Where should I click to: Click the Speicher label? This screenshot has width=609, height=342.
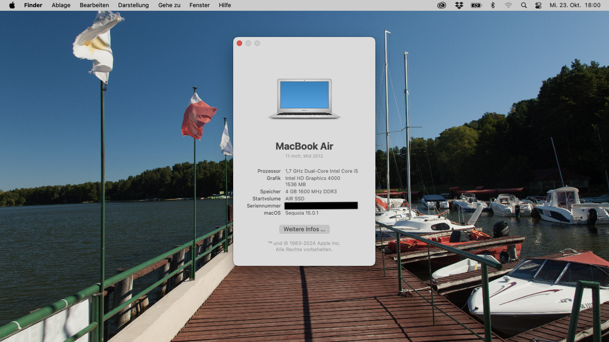(270, 192)
